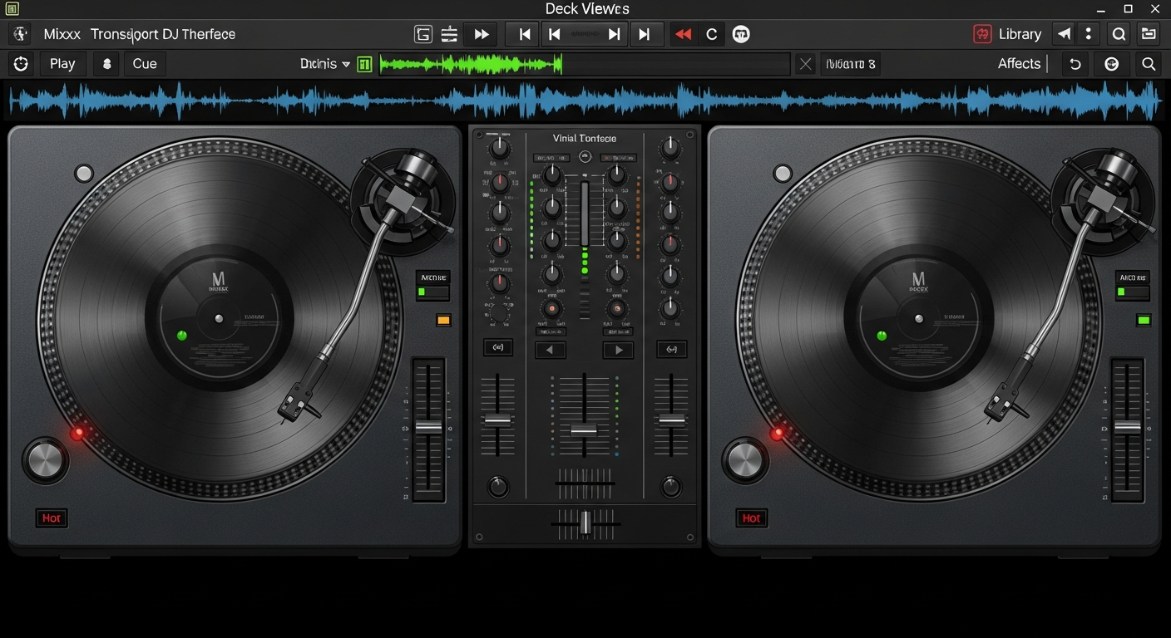Click the red rewind icon
This screenshot has width=1171, height=638.
point(682,34)
